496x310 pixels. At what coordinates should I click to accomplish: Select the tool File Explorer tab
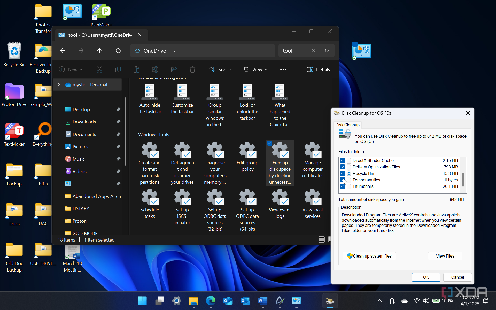100,35
